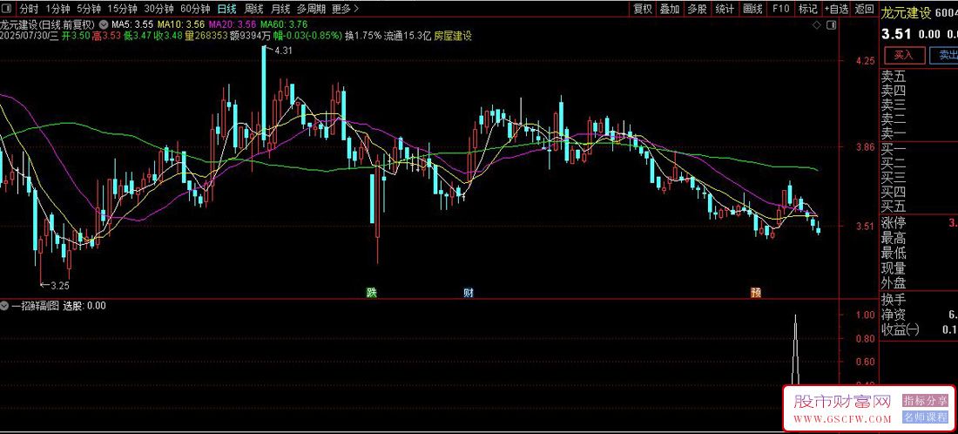The height and width of the screenshot is (434, 958).
Task: Click the red 买入 buy button
Action: (903, 55)
